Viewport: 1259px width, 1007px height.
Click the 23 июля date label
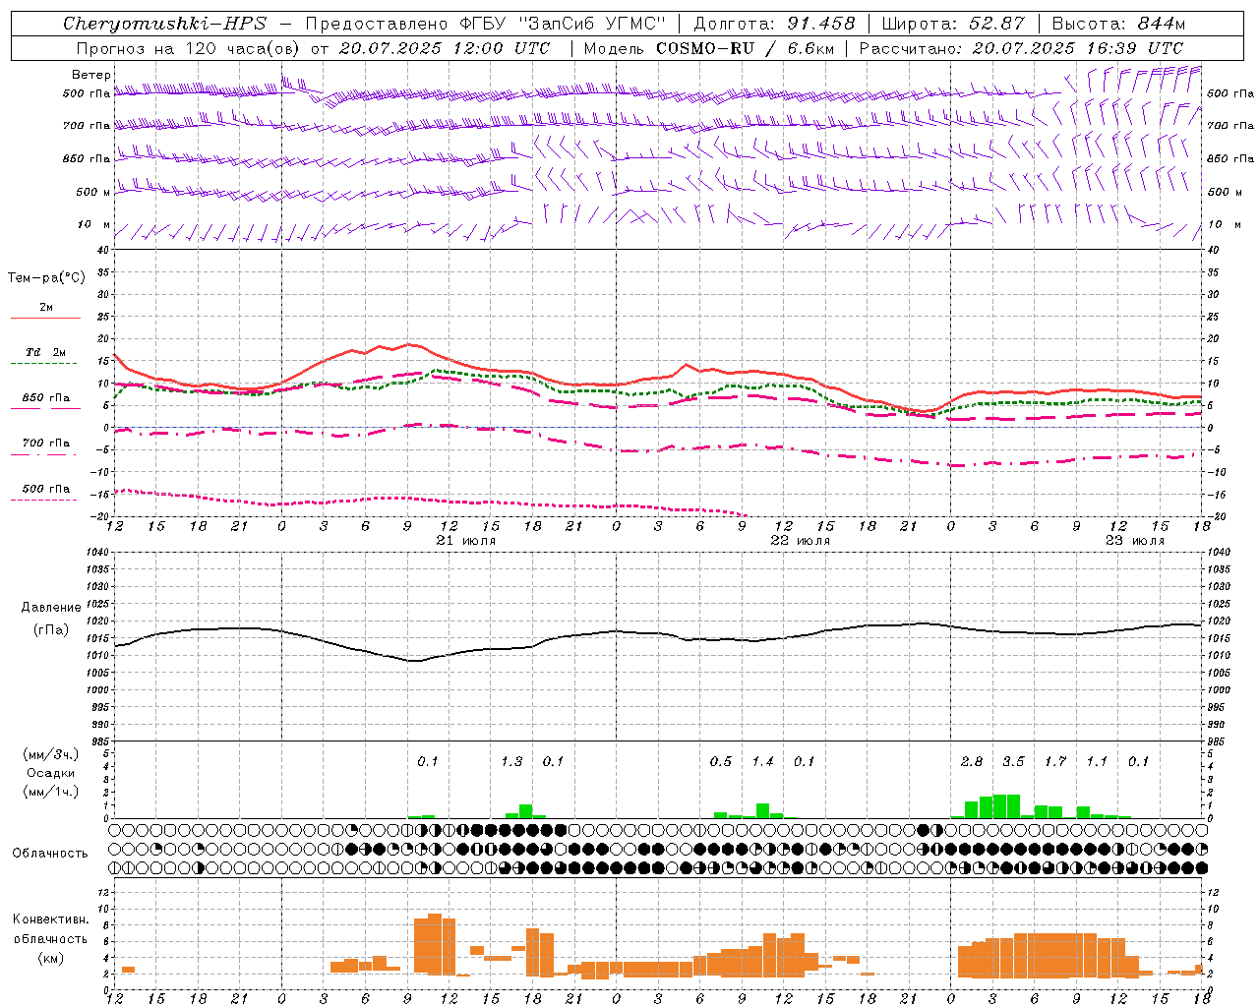1135,541
